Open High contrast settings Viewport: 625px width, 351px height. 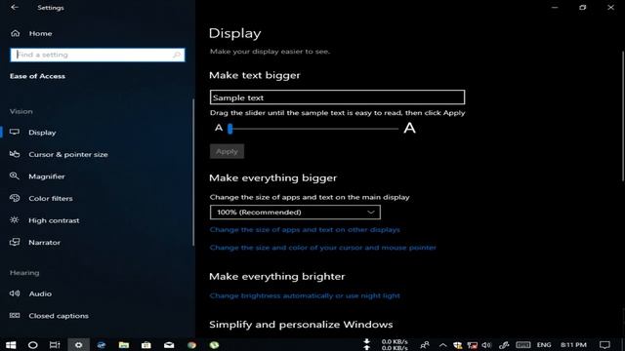(x=54, y=220)
